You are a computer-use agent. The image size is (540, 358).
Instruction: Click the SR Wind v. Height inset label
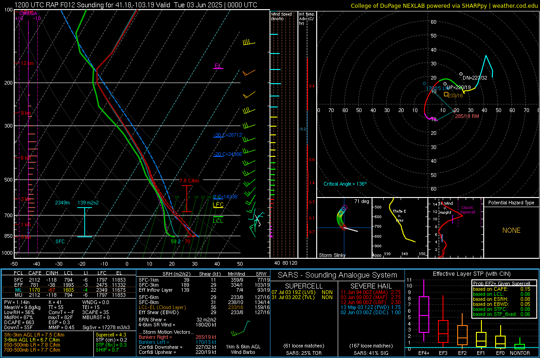[x=445, y=208]
